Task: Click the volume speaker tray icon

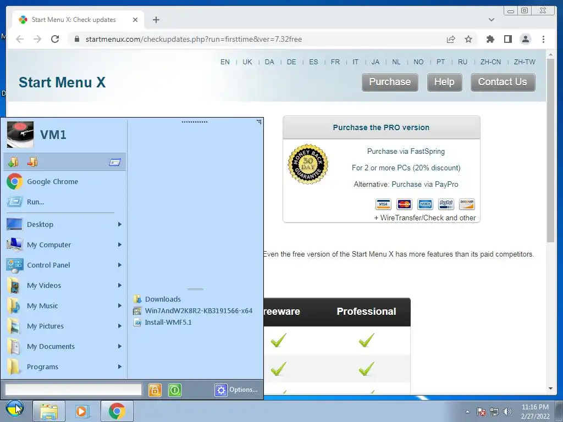Action: coord(507,412)
